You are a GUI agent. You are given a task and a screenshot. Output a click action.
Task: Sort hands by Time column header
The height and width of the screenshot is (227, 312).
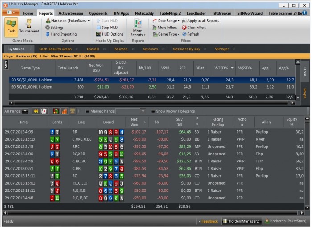click(23, 122)
